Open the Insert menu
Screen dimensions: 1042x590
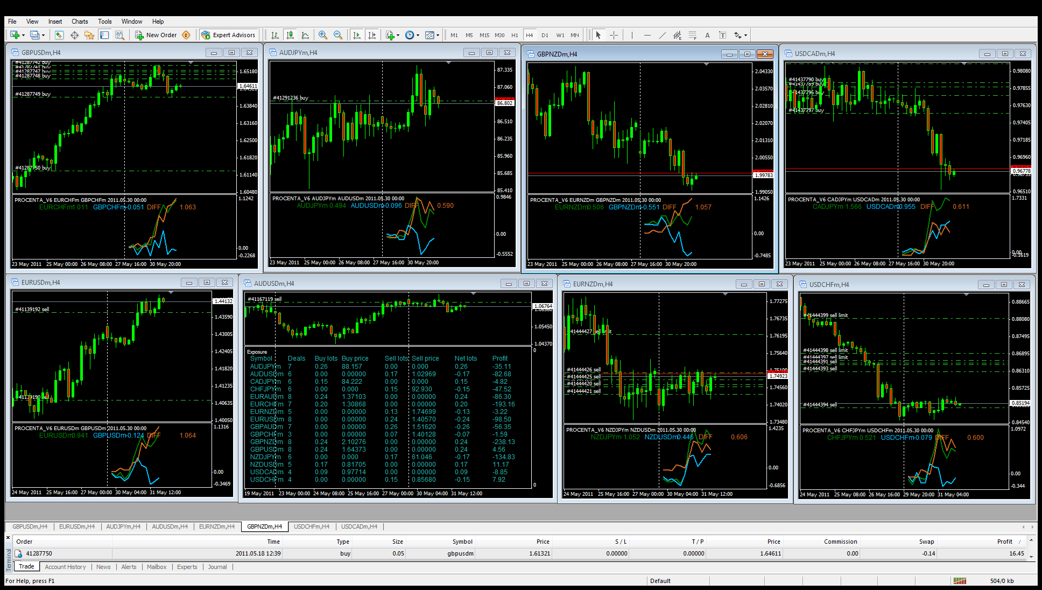coord(55,22)
